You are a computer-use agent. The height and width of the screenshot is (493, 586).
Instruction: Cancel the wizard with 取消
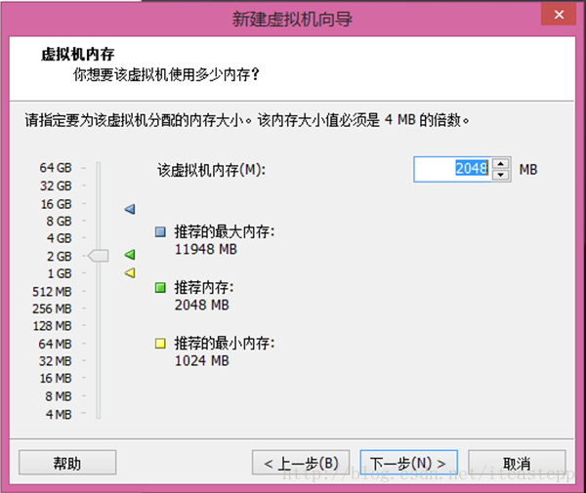pos(517,463)
